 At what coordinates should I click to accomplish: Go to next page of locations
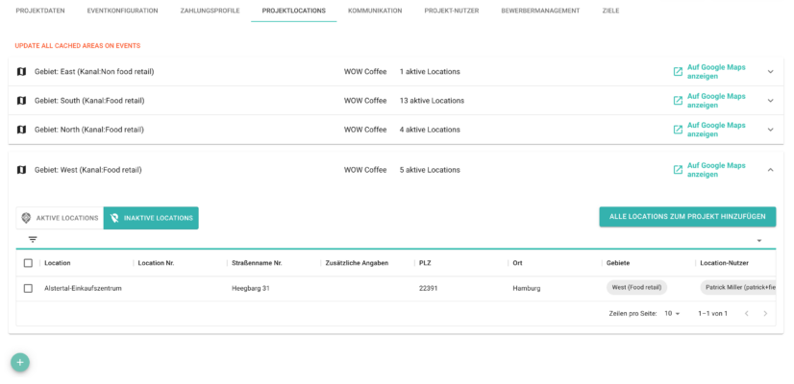pos(765,314)
